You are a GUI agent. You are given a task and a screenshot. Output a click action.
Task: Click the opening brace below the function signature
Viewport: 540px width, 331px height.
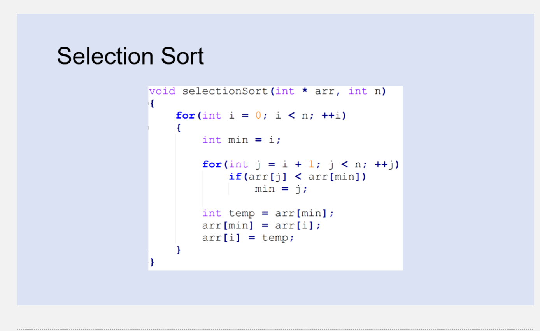tap(152, 103)
